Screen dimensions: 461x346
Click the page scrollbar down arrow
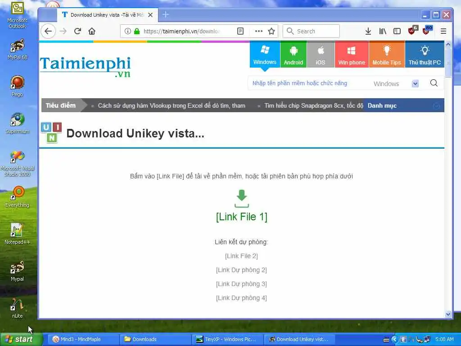coord(448,314)
